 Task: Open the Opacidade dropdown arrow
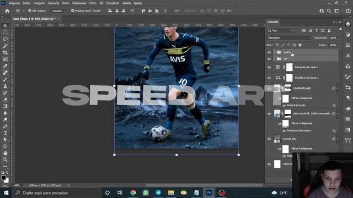340,38
